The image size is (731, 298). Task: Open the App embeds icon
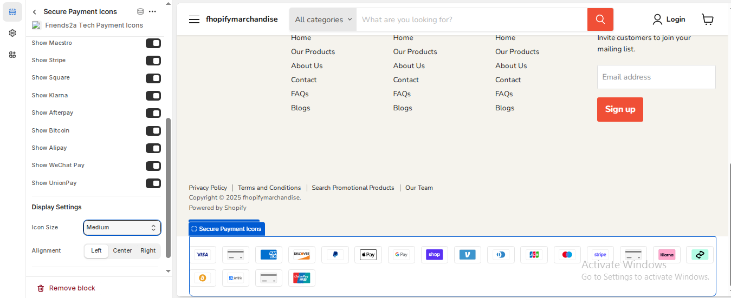12,55
